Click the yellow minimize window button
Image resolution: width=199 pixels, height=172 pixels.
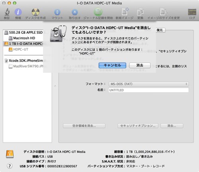point(9,3)
